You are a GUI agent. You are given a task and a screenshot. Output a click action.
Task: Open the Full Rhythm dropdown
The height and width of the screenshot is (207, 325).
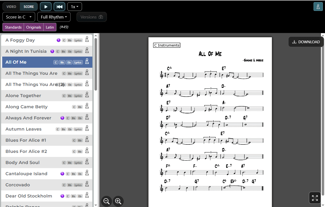point(54,17)
